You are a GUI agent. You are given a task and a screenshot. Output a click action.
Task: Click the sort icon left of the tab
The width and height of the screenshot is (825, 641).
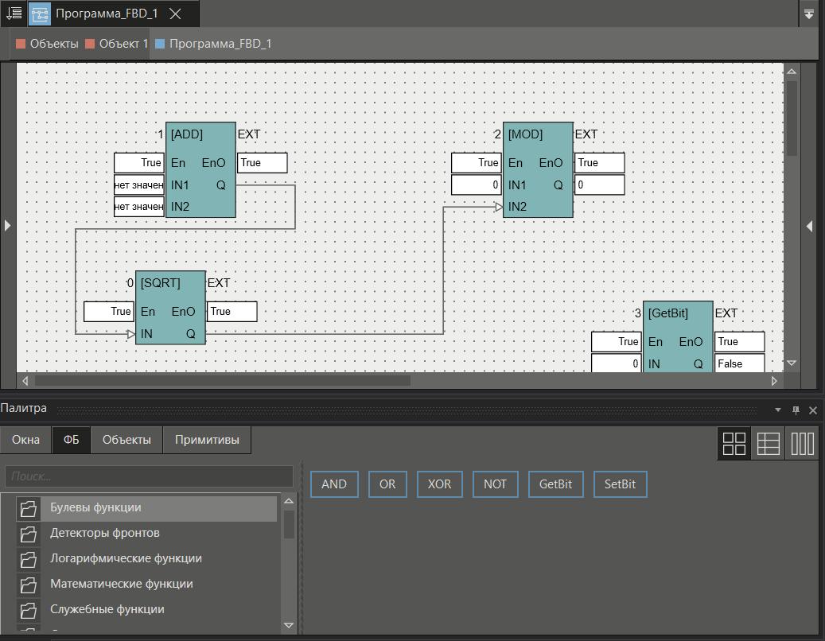pyautogui.click(x=14, y=14)
